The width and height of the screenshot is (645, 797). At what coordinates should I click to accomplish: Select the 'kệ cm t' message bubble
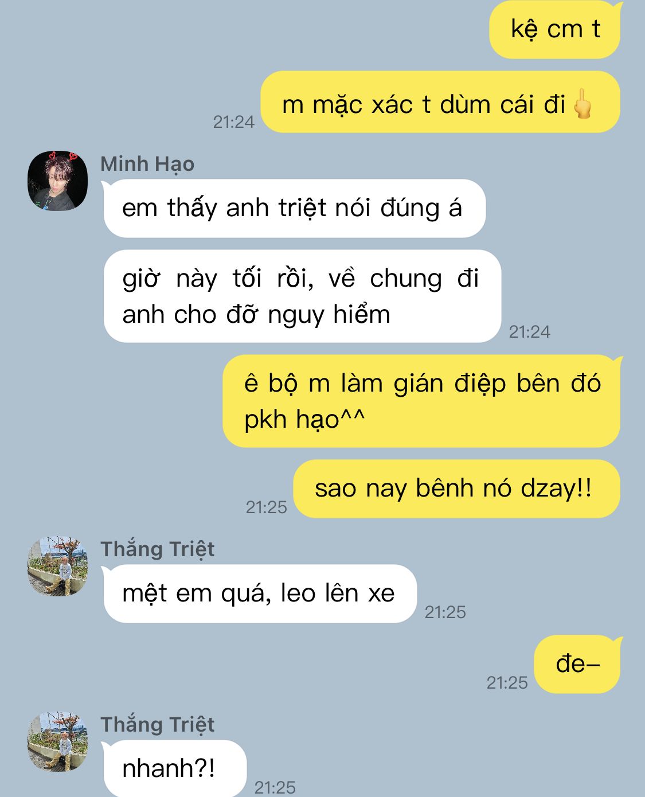coord(555,30)
